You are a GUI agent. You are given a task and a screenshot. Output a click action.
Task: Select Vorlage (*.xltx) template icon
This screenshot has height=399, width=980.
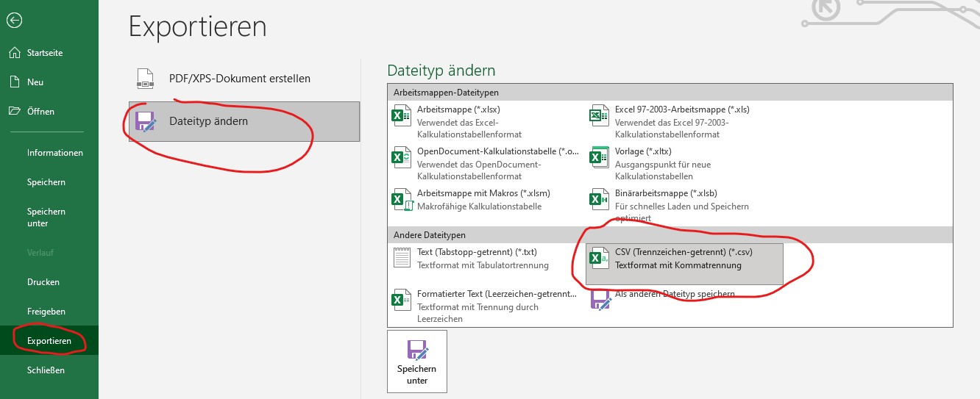599,158
